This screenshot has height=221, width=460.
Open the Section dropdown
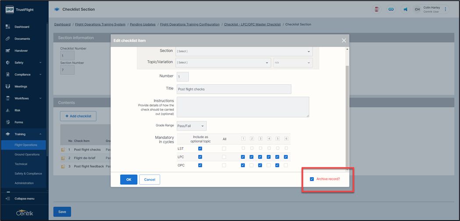244,51
